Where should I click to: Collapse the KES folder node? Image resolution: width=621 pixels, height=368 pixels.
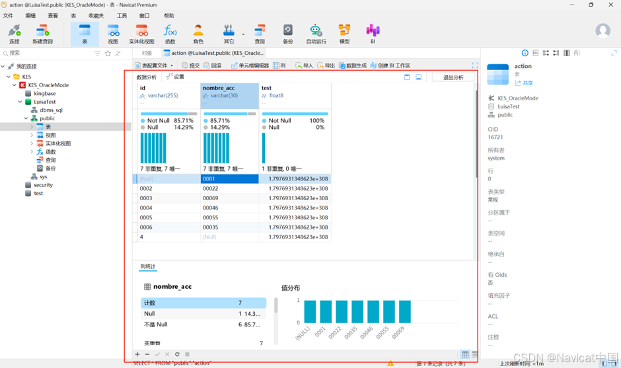click(x=9, y=77)
